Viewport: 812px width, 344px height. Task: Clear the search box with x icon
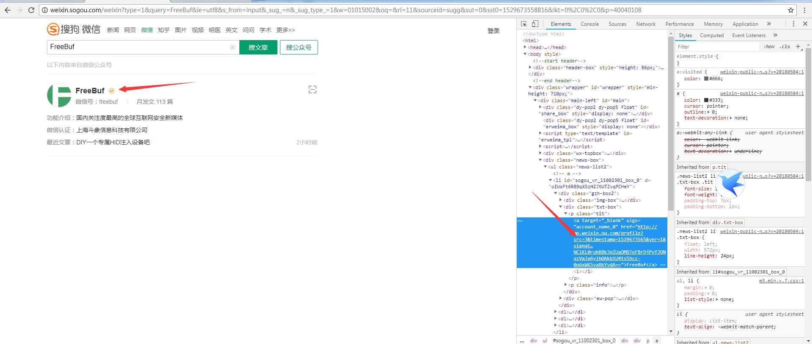coord(232,47)
